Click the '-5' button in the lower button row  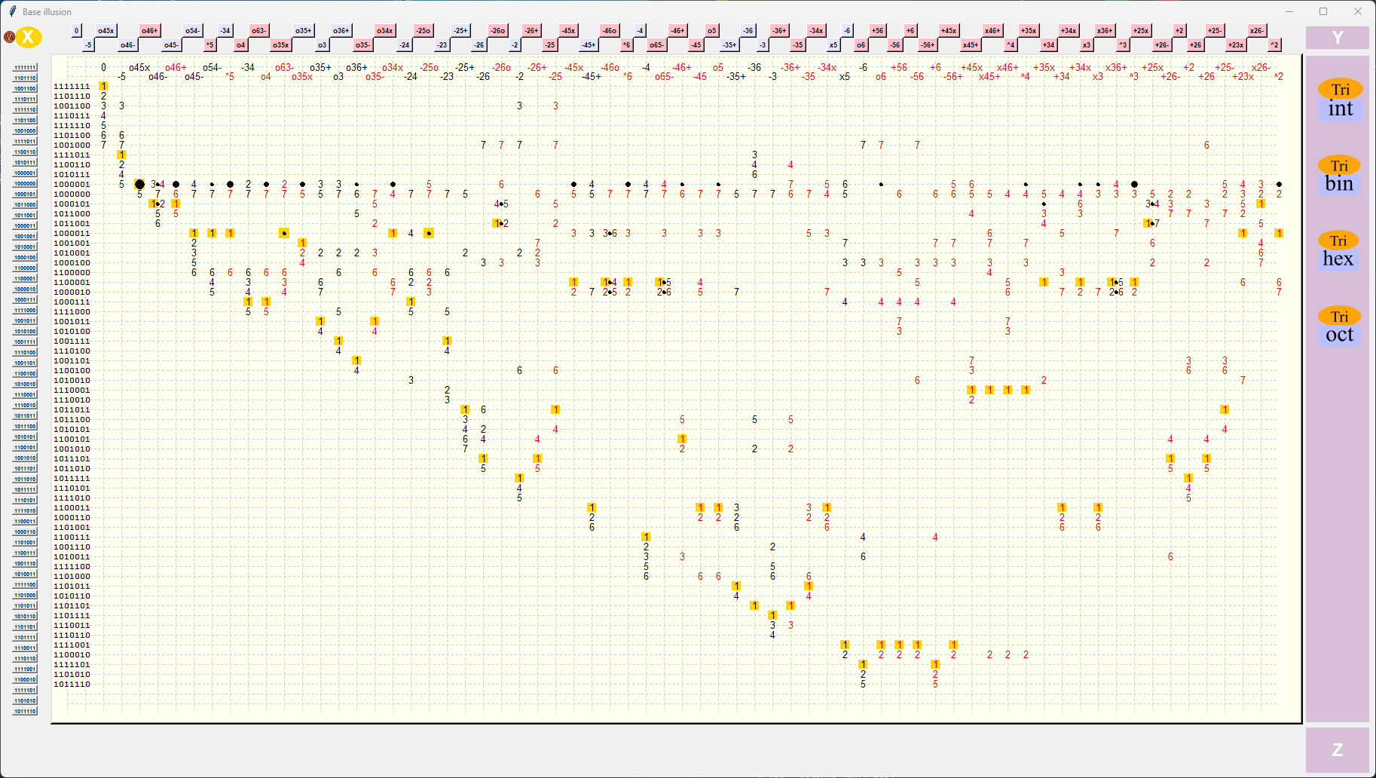tap(88, 44)
